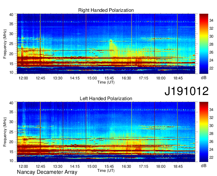The image size is (217, 176).
Task: Click 'Time (UT)' under the Right Handed plot
Action: (x=106, y=82)
